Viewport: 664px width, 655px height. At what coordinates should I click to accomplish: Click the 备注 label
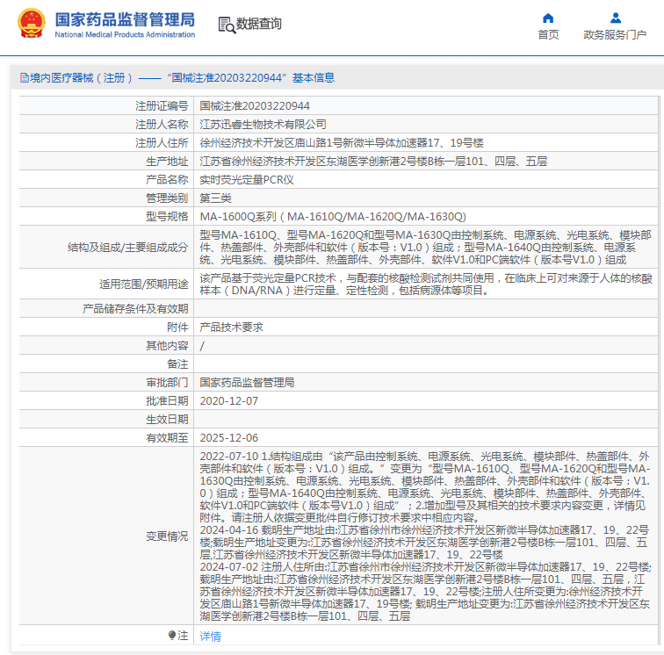point(177,364)
